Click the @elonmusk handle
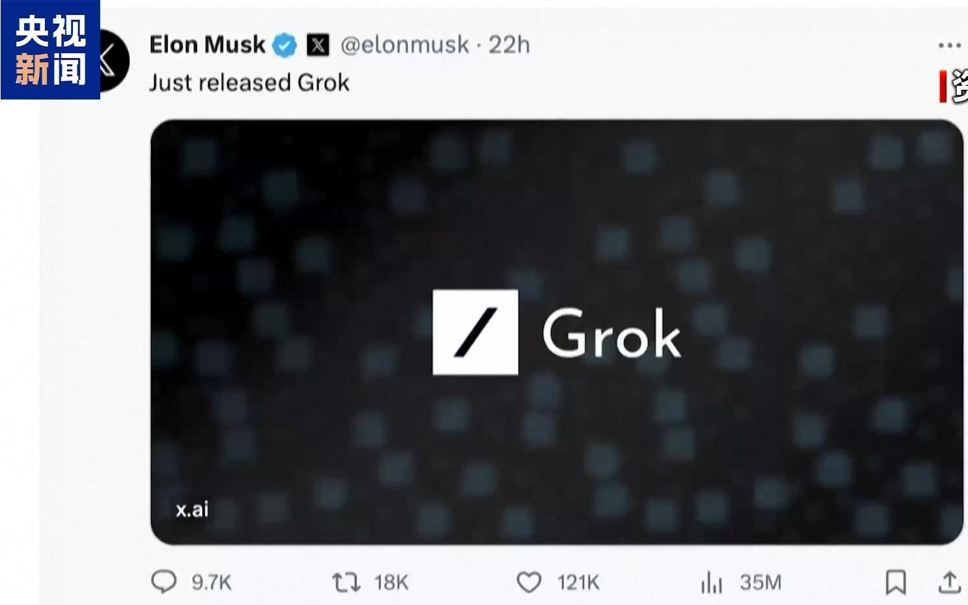The width and height of the screenshot is (968, 605). point(404,45)
